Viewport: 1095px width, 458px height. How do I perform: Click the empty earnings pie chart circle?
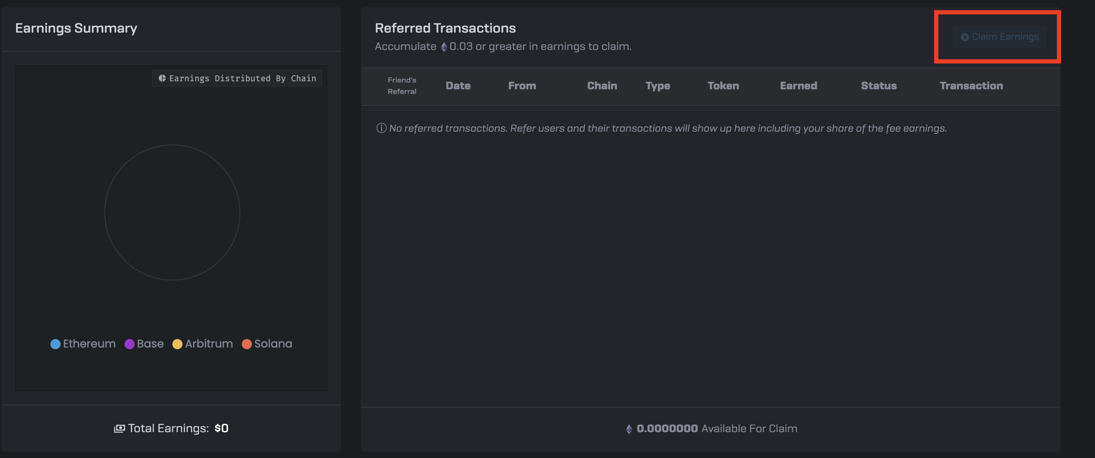(x=172, y=212)
